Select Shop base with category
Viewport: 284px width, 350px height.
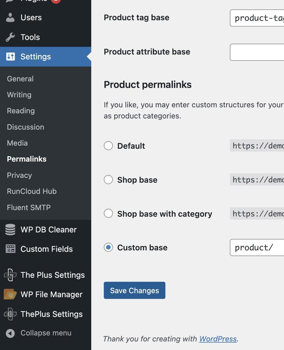tap(108, 213)
